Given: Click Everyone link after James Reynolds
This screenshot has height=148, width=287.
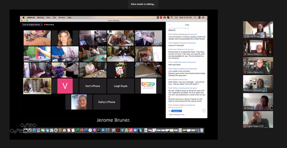Looking at the screenshot, I should 192,62.
